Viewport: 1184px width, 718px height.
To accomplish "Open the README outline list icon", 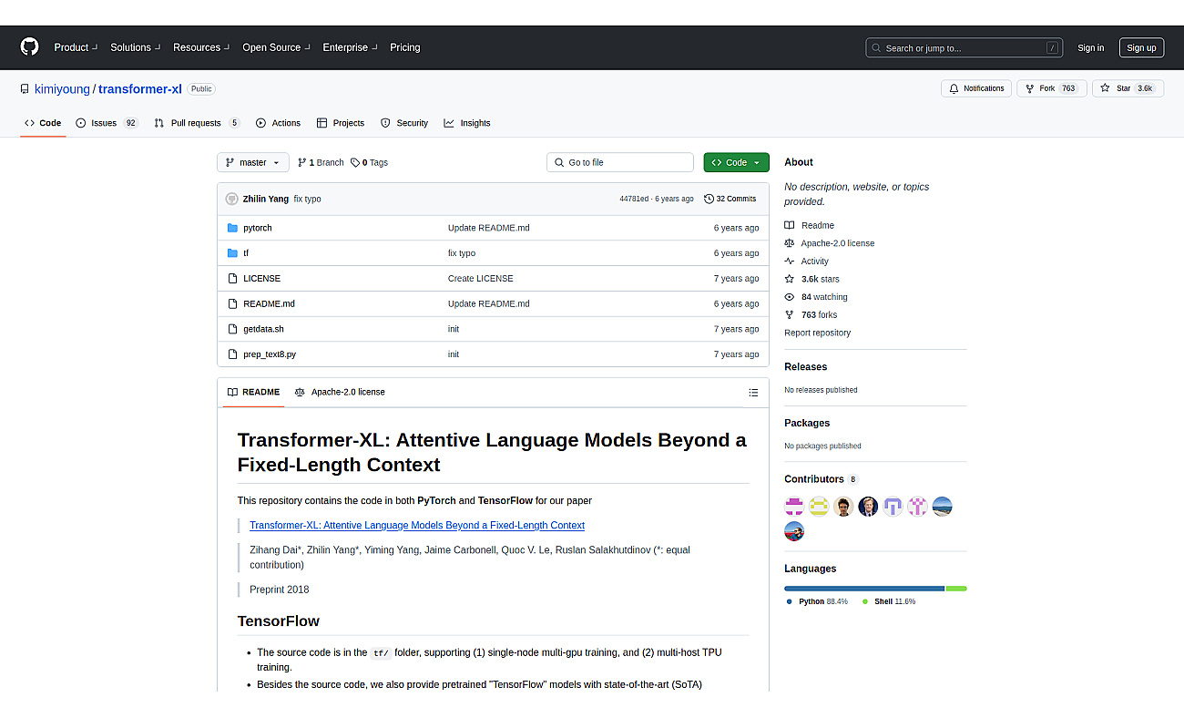I will pyautogui.click(x=753, y=393).
